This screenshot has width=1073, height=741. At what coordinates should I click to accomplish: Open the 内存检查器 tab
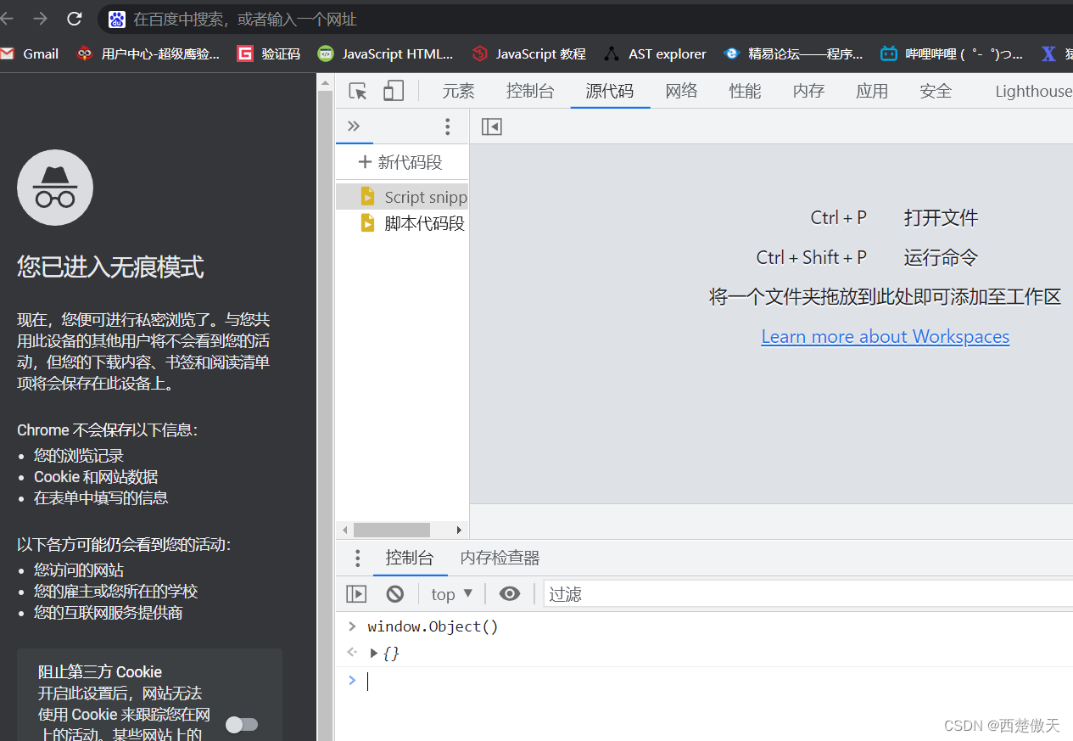pyautogui.click(x=499, y=558)
